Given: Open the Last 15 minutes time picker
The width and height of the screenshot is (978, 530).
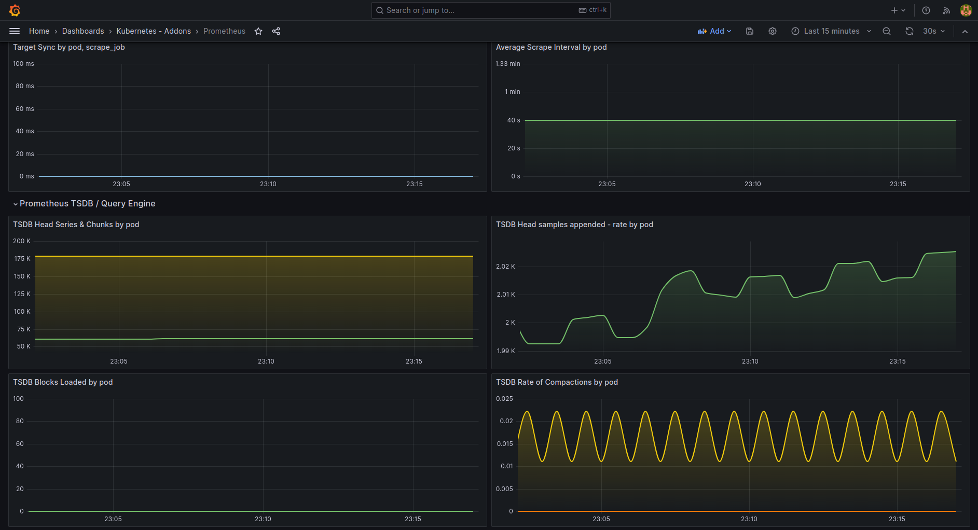Looking at the screenshot, I should point(831,31).
